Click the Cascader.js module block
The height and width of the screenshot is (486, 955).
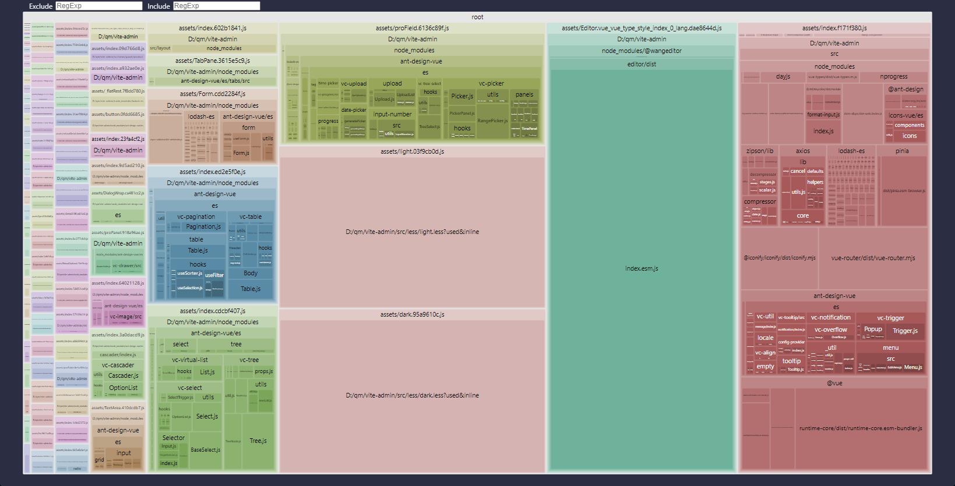[123, 376]
